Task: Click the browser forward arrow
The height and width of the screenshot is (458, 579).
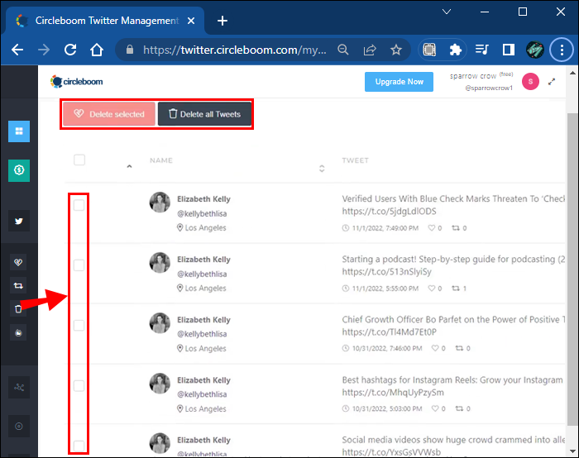Action: coord(44,50)
